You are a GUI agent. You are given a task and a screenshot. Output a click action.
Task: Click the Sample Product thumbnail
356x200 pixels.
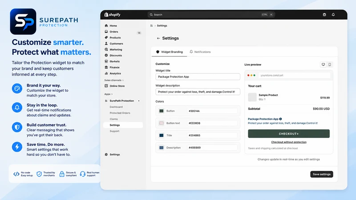[252, 97]
